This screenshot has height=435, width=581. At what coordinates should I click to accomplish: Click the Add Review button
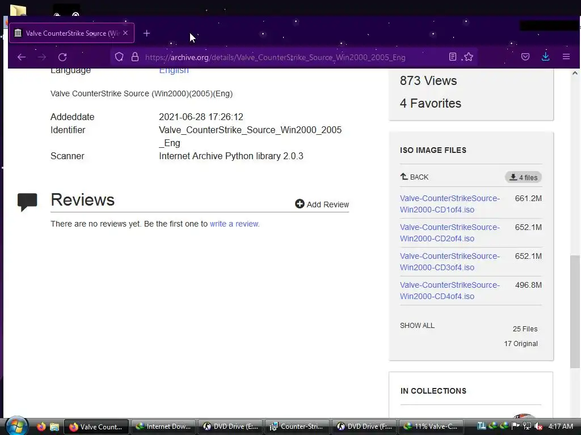[x=322, y=204]
